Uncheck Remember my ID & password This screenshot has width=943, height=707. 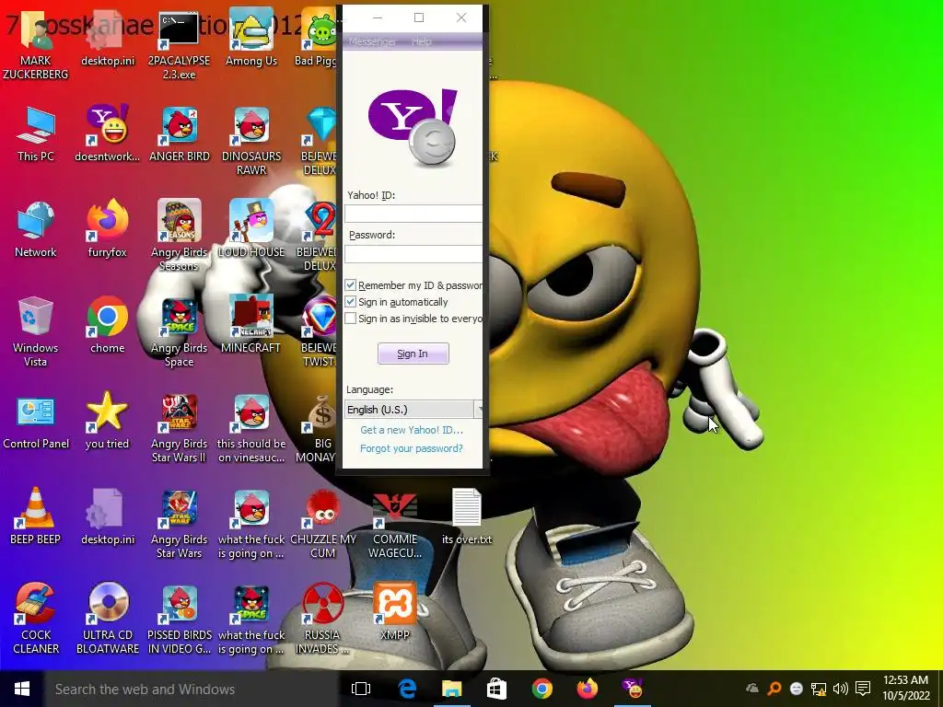(350, 285)
